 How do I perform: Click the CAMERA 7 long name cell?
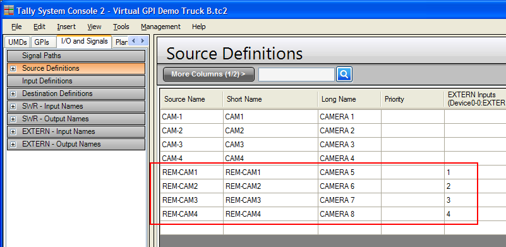point(349,200)
